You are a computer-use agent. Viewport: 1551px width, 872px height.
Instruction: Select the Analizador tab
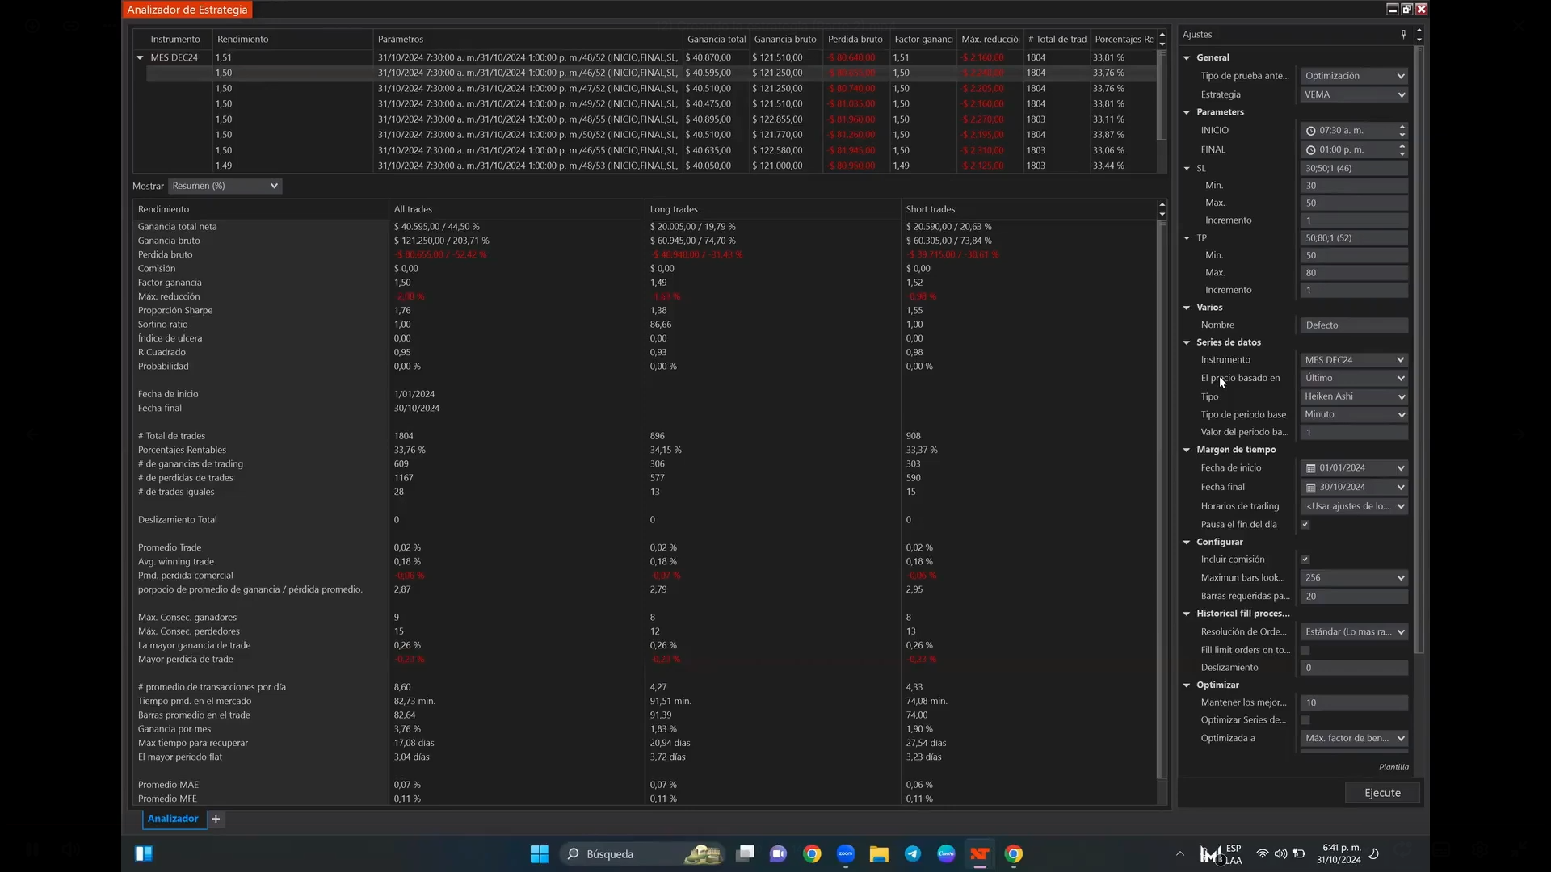click(172, 819)
